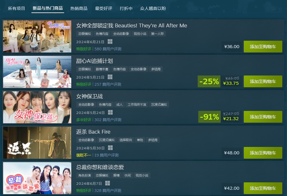Add the ¥42.00 game to cart
The height and width of the screenshot is (196, 287).
[x=263, y=188]
